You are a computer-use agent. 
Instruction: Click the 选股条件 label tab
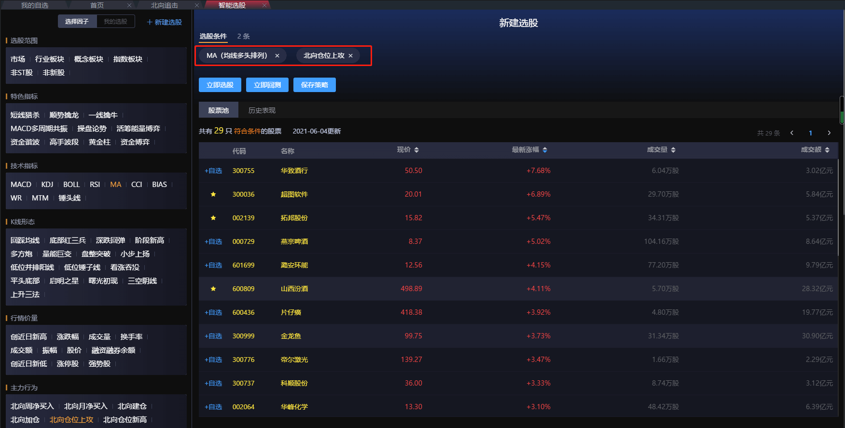coord(213,37)
